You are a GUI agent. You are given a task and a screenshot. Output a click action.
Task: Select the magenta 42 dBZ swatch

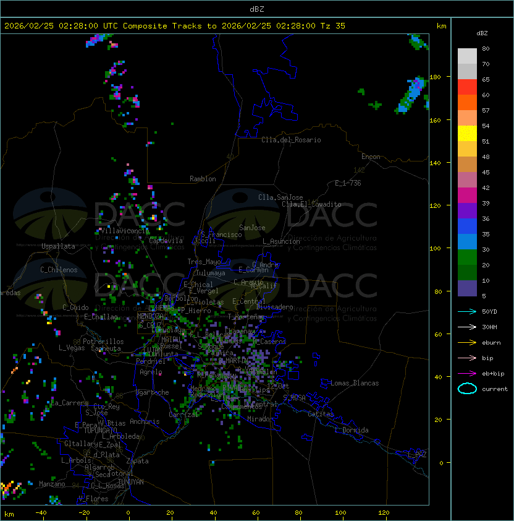click(x=467, y=196)
